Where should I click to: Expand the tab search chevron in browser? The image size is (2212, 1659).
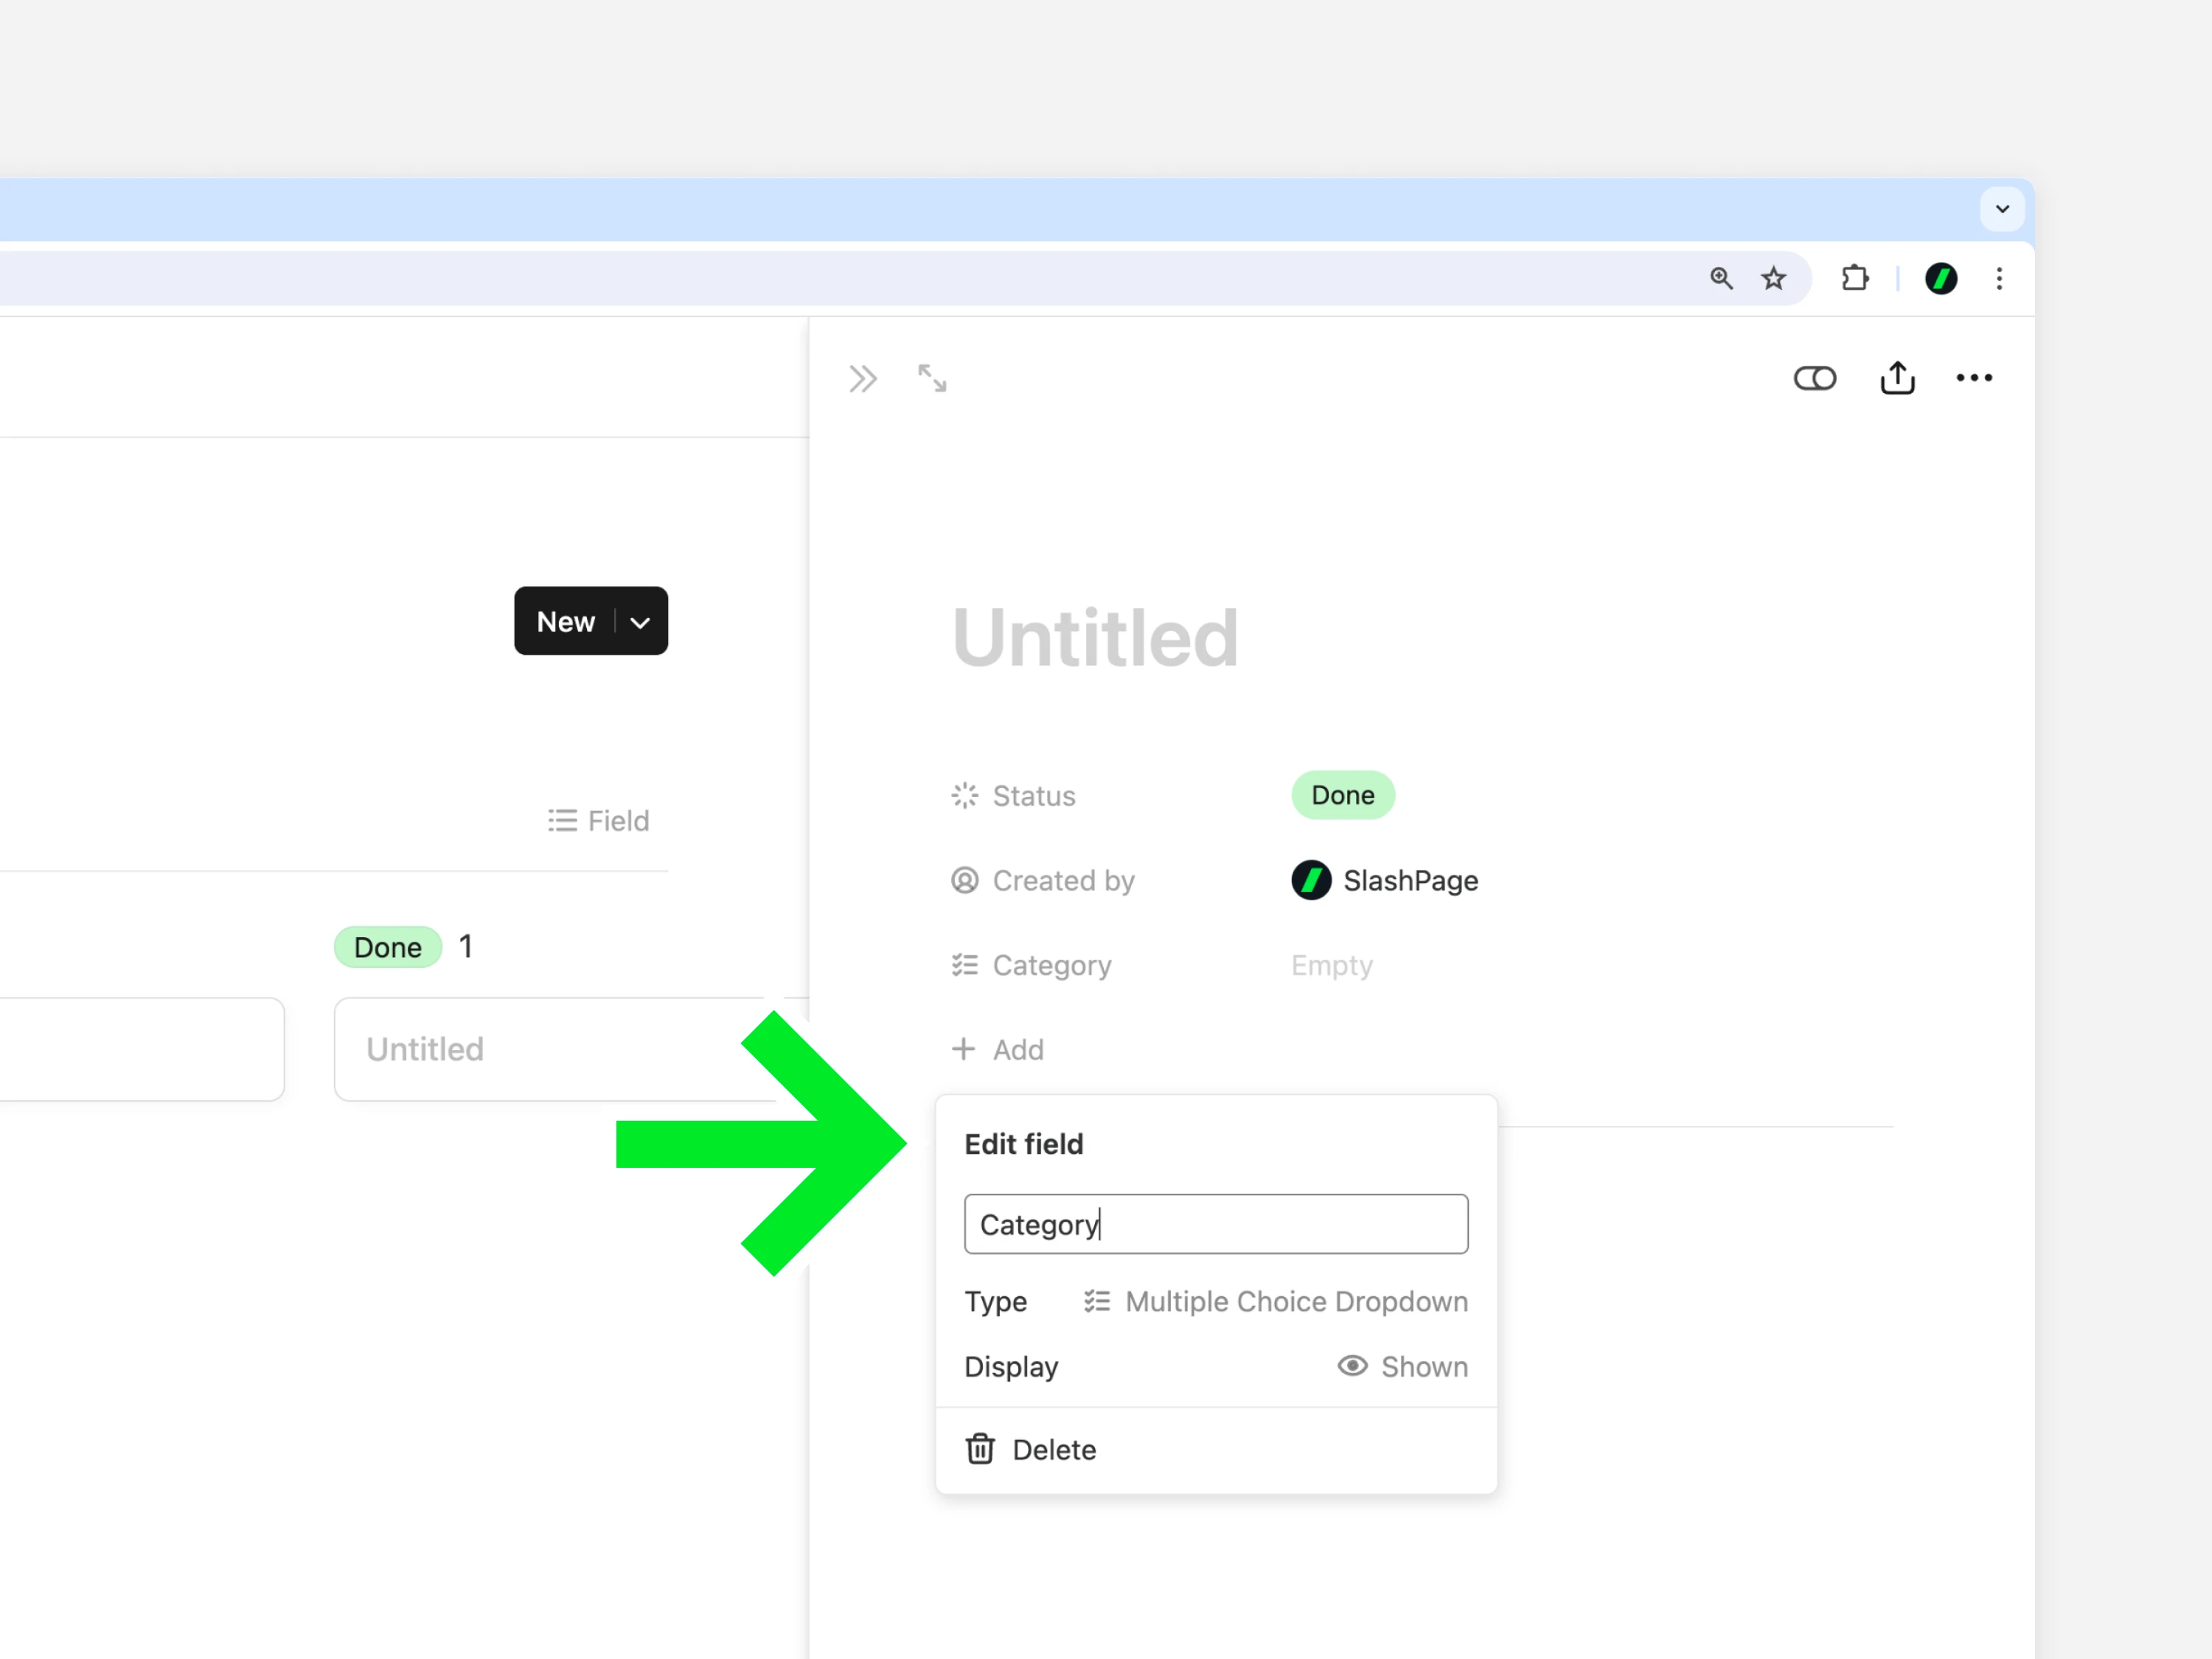(2002, 209)
